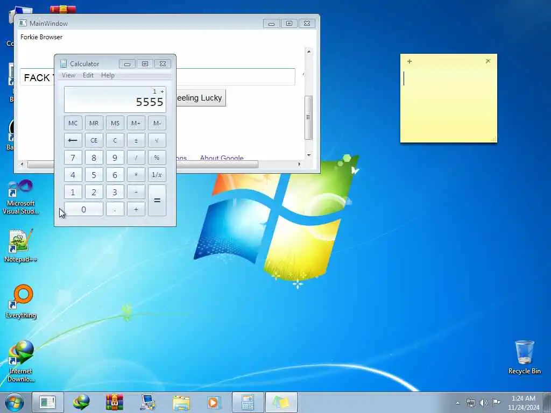Select Internet Download Manager desktop shortcut
551x413 pixels.
(21, 361)
